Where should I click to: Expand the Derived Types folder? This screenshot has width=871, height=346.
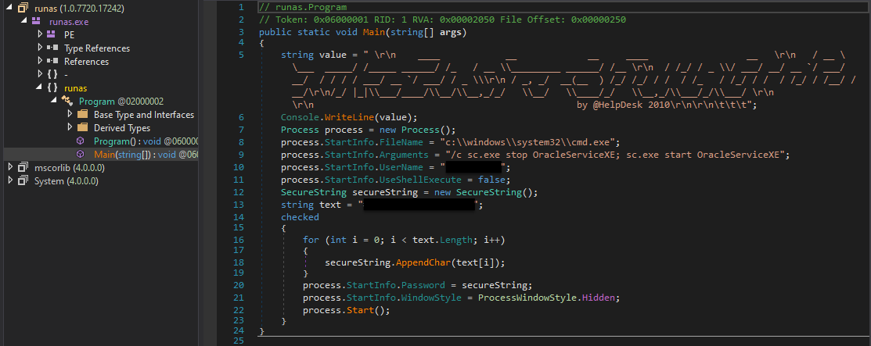tap(70, 128)
